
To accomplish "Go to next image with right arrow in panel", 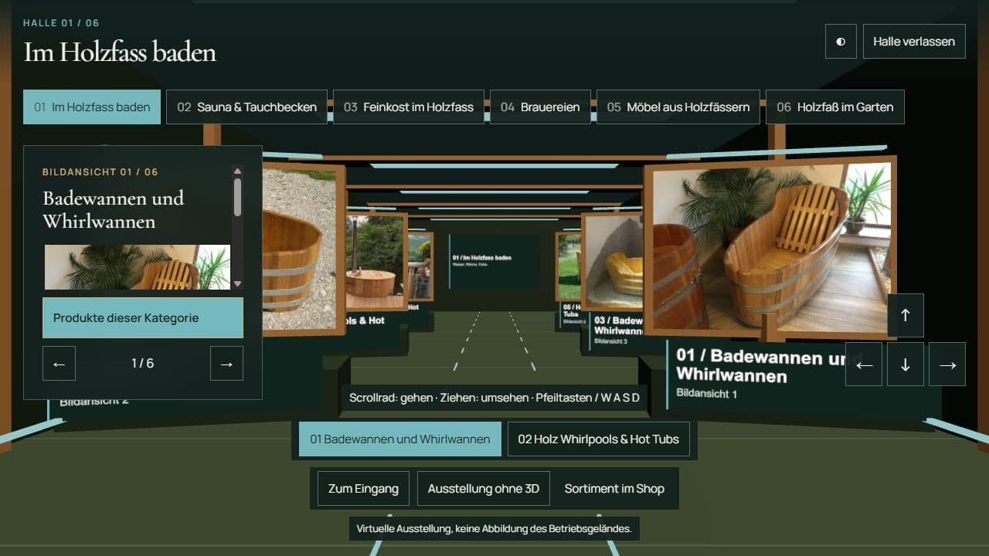I will click(226, 364).
